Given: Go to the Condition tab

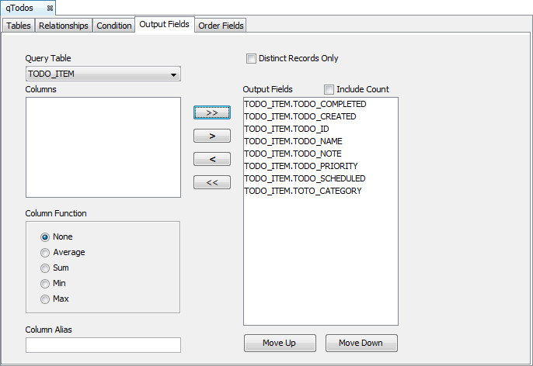Looking at the screenshot, I should [x=114, y=26].
